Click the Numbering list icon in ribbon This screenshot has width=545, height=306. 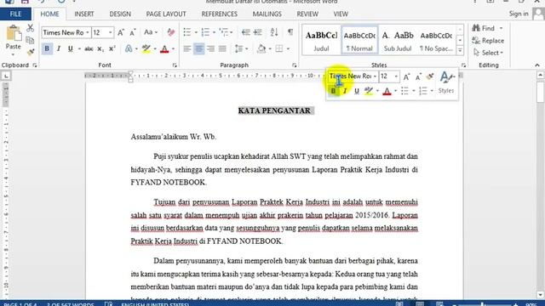pos(205,32)
